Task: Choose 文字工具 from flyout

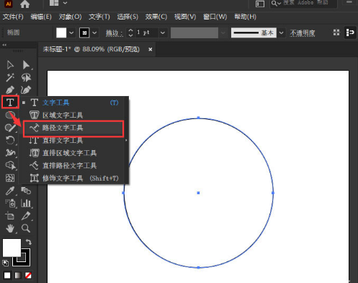Action: [73, 103]
